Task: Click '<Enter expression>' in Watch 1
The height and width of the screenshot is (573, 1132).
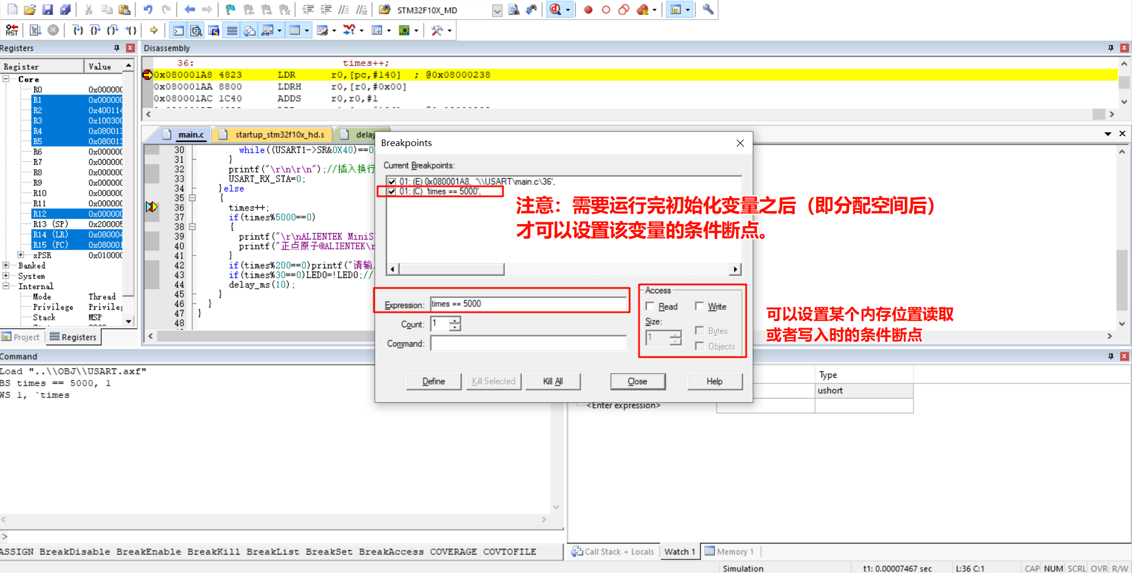Action: 623,406
